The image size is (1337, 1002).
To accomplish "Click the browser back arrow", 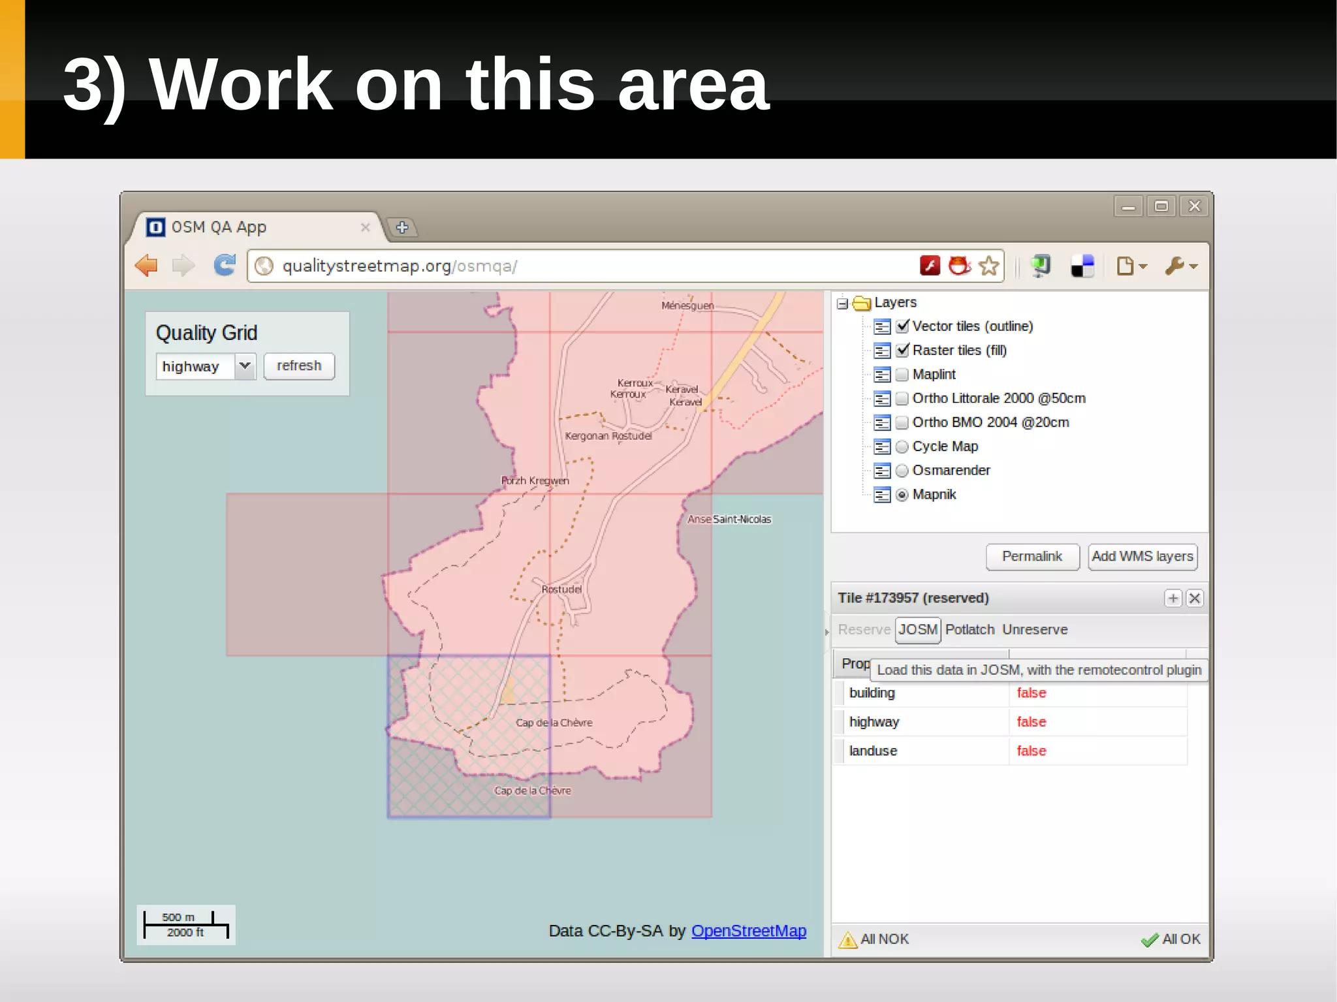I will point(147,266).
